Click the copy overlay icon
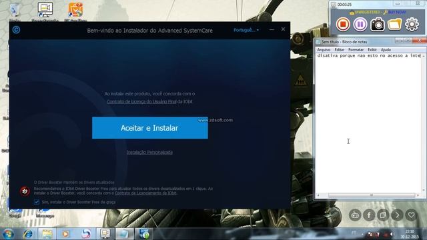Screen dimensions: 427x240 pos(383,215)
